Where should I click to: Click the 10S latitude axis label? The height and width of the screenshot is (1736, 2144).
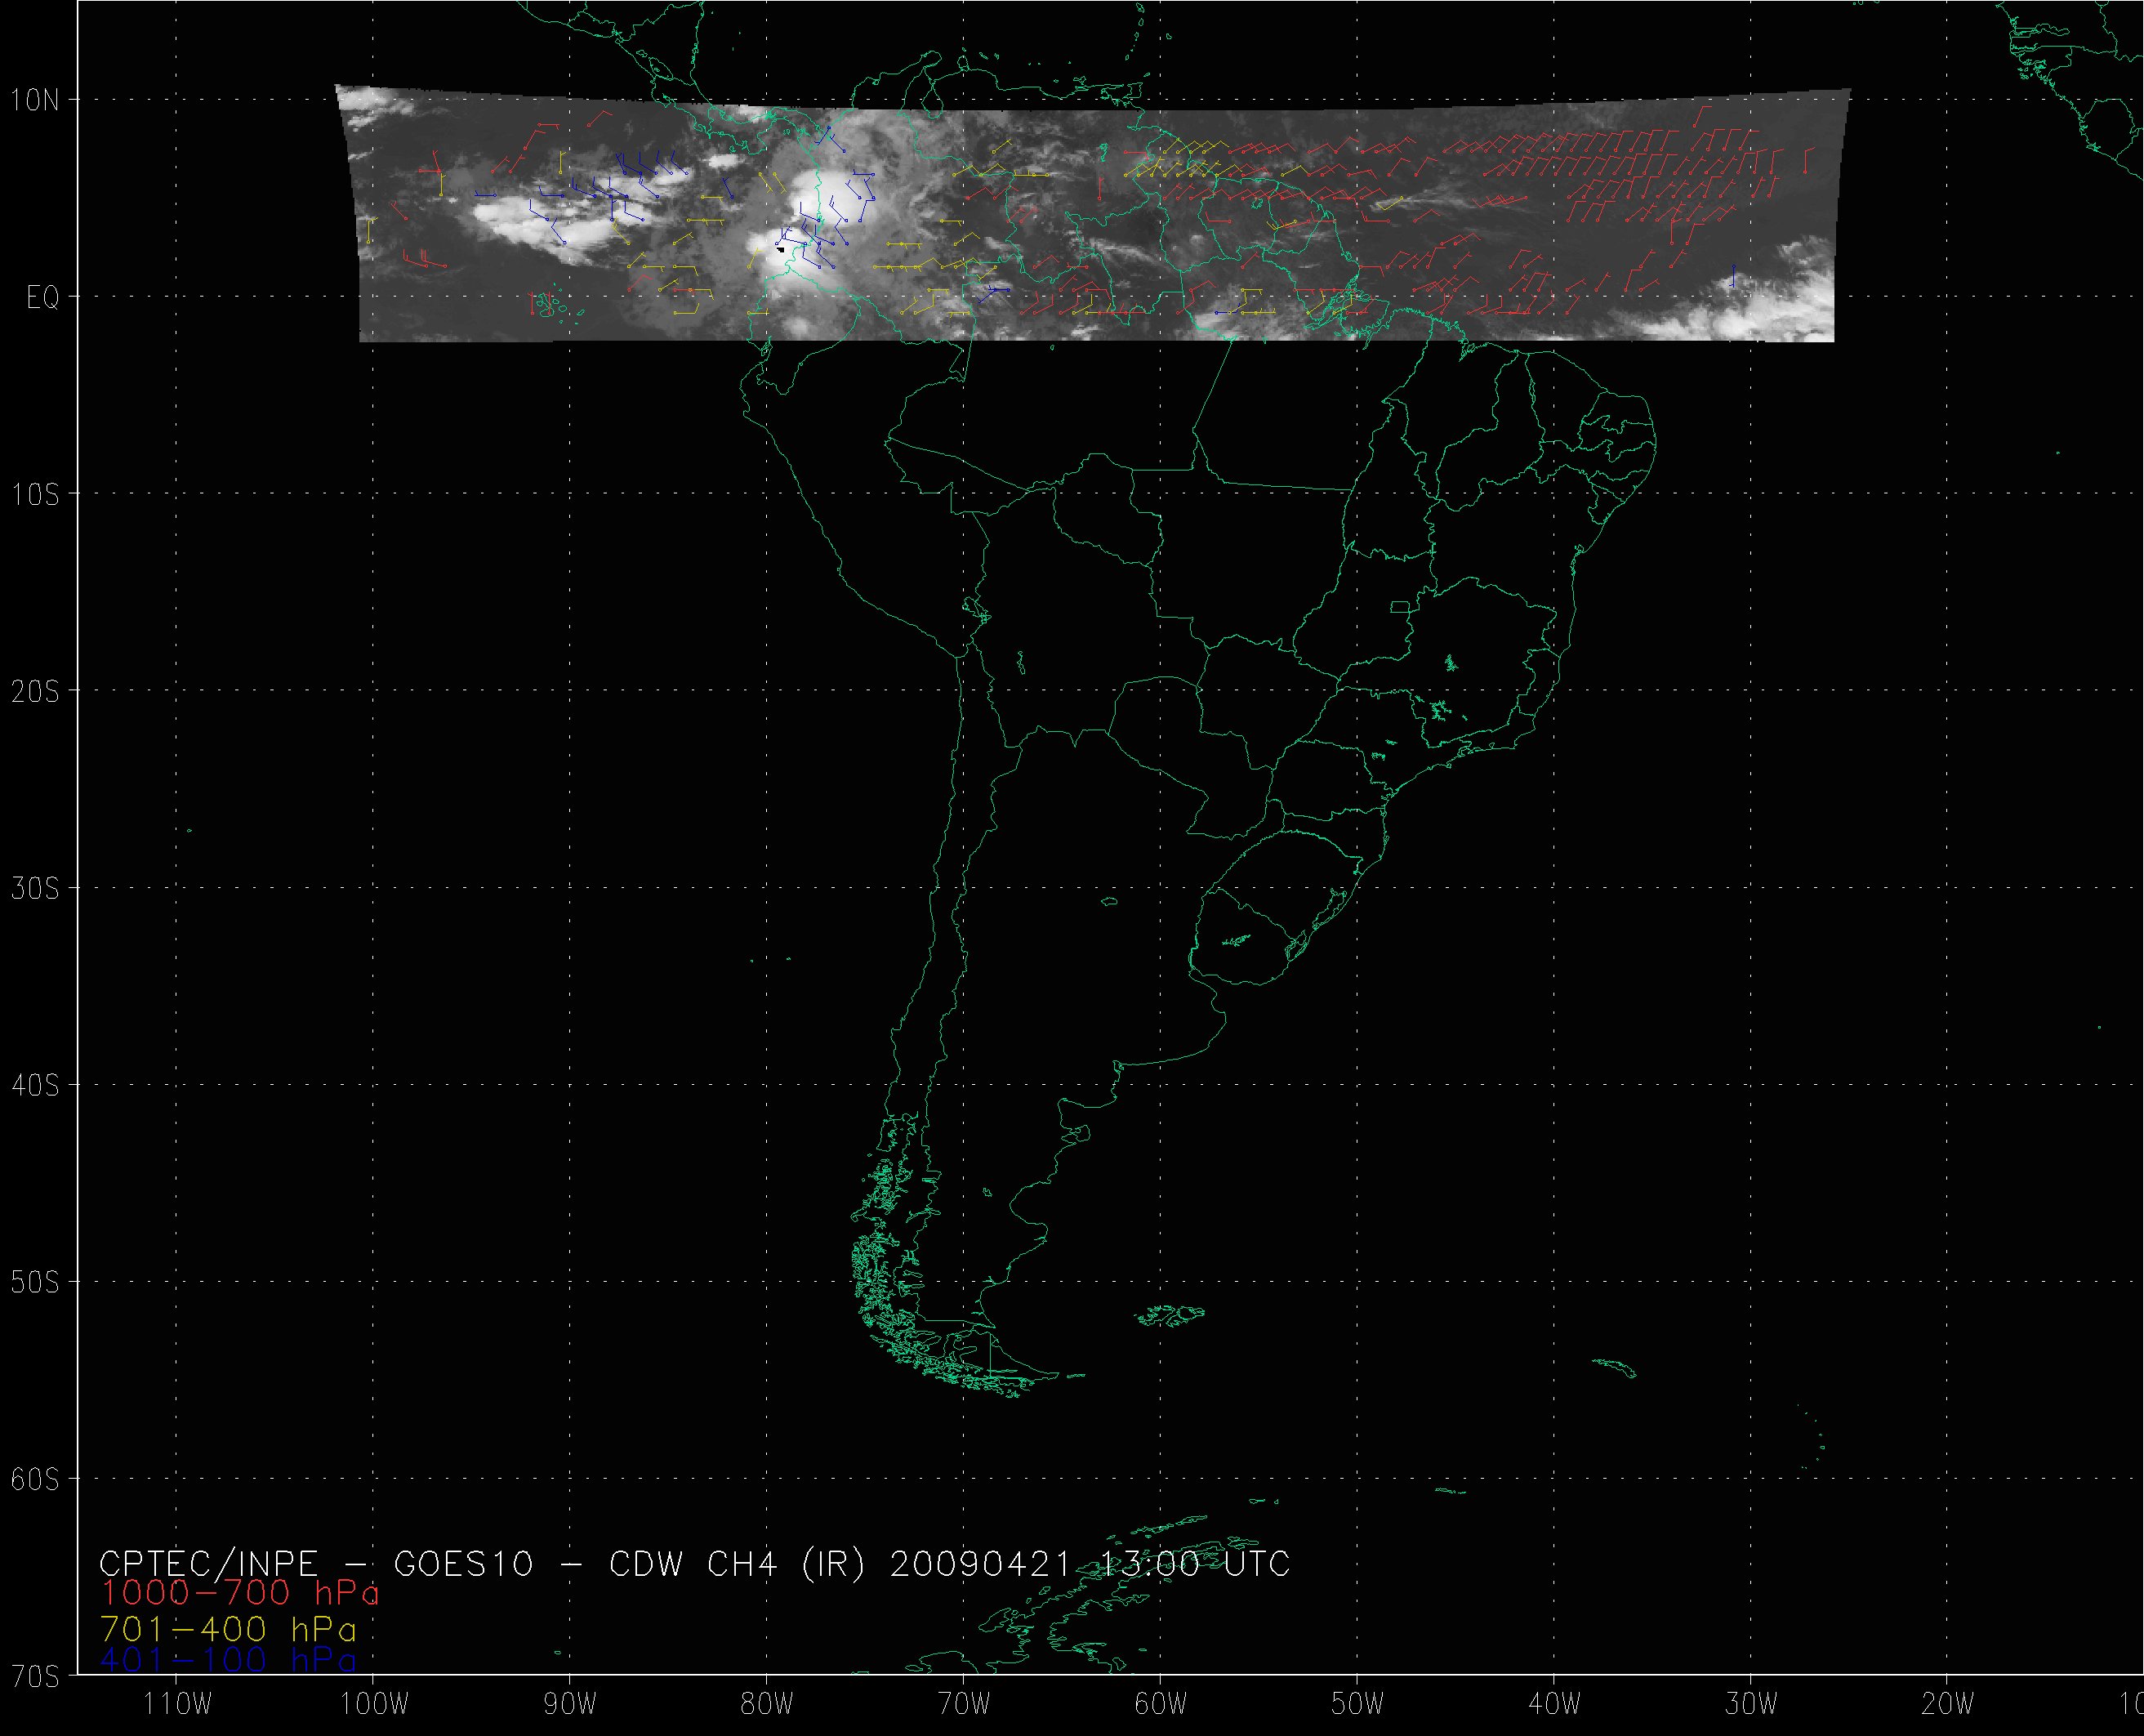click(34, 494)
